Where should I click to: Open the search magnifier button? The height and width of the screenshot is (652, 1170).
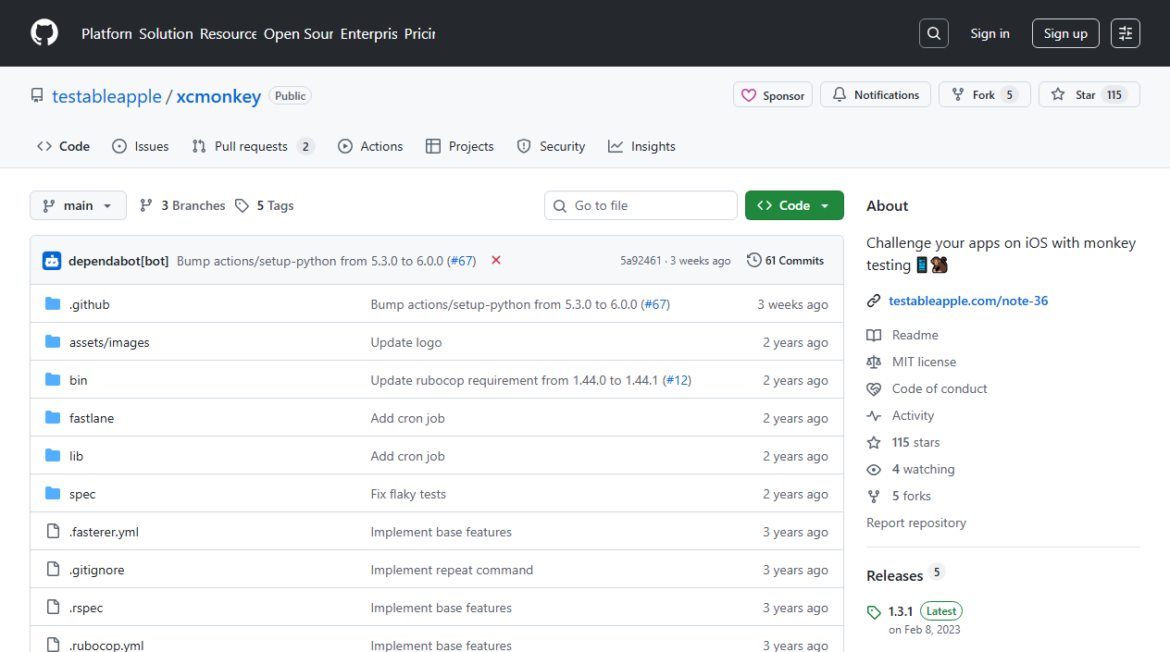[934, 33]
